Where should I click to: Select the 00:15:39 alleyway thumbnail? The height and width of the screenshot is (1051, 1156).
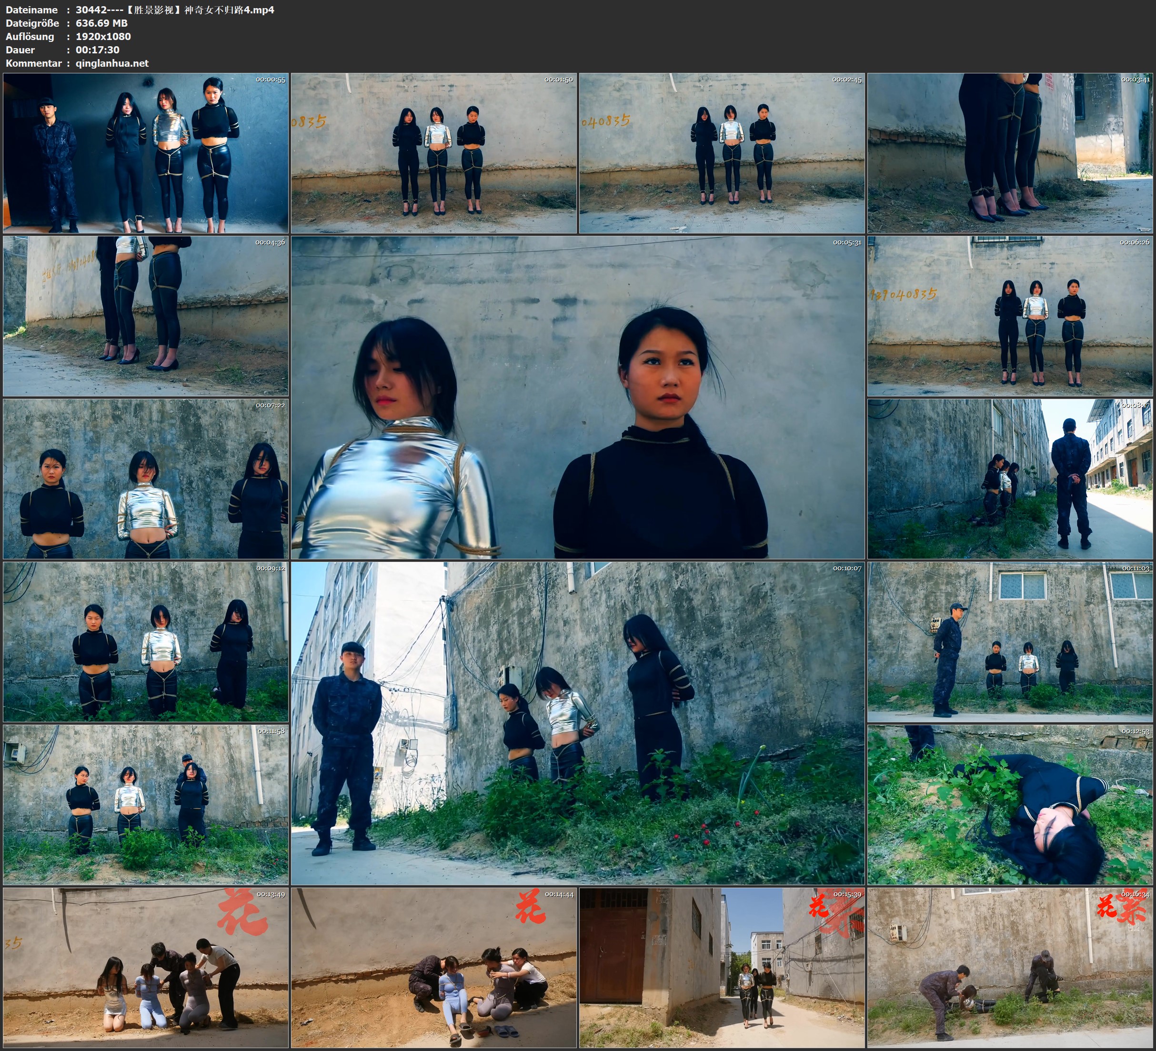tap(721, 968)
